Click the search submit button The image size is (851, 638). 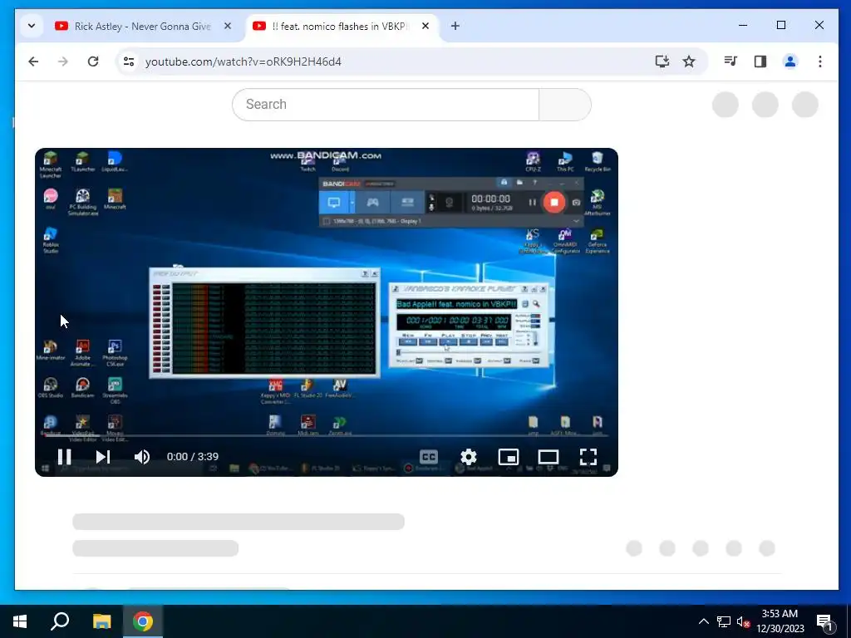565,104
